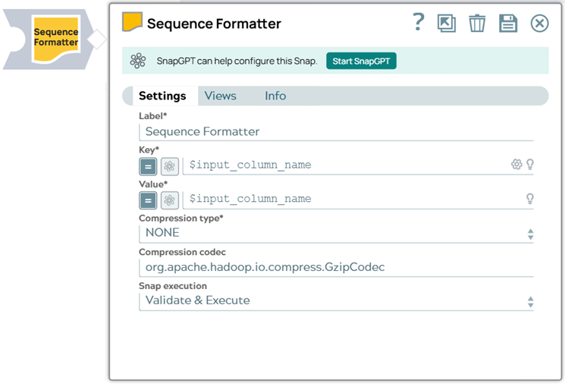Open the gear icon in Key field
565x384 pixels.
(516, 165)
